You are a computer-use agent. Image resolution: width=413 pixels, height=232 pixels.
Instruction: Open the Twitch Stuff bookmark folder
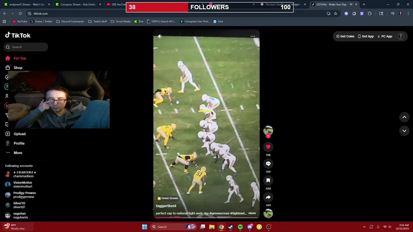pyautogui.click(x=97, y=22)
